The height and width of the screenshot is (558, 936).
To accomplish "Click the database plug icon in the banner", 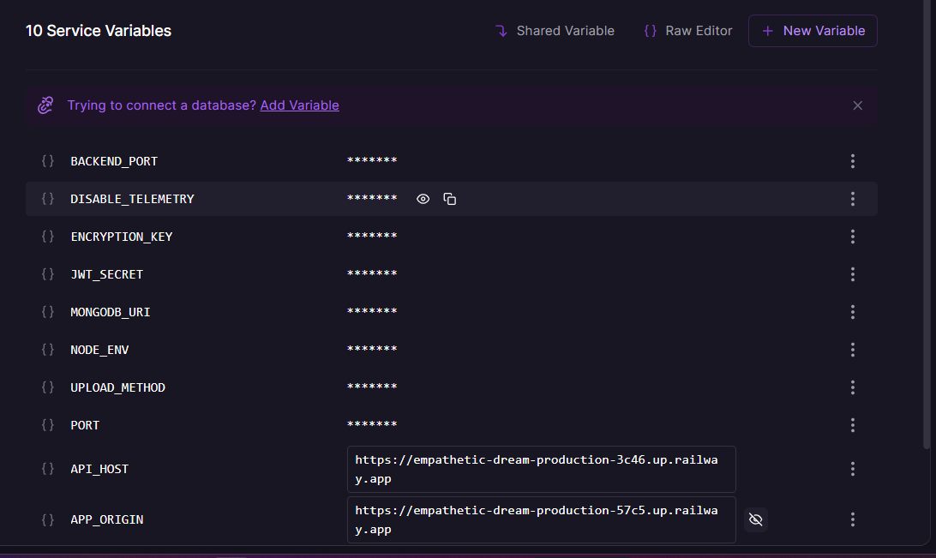I will click(45, 105).
